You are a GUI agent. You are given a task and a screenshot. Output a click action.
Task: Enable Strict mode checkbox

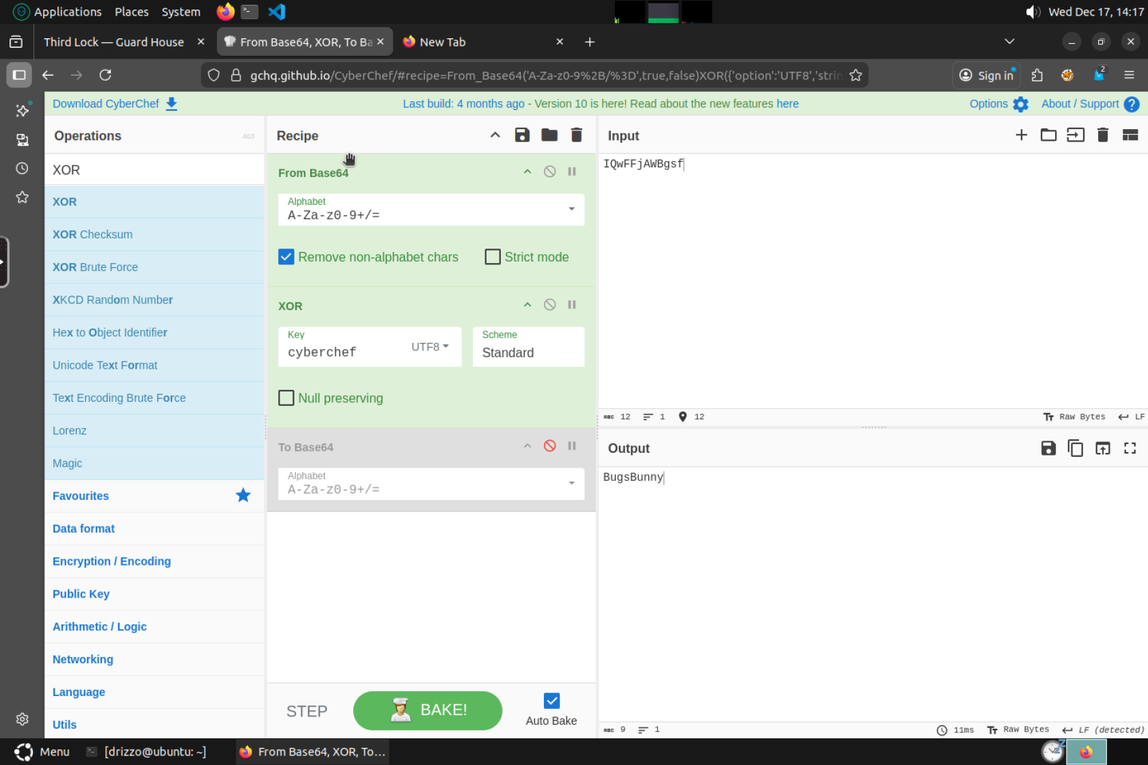(x=493, y=257)
